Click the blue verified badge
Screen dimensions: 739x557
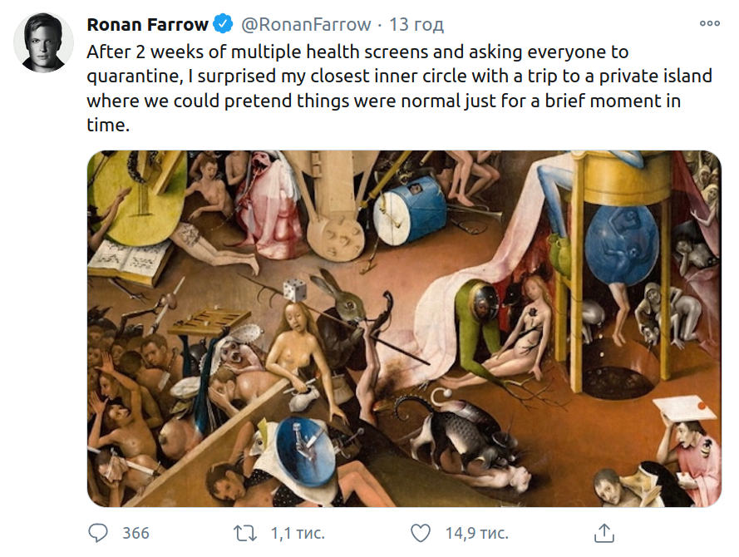coord(223,24)
